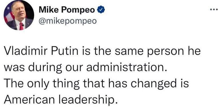Click the red tie in the avatar photo
Image resolution: width=218 pixels, height=107 pixels.
[22, 26]
